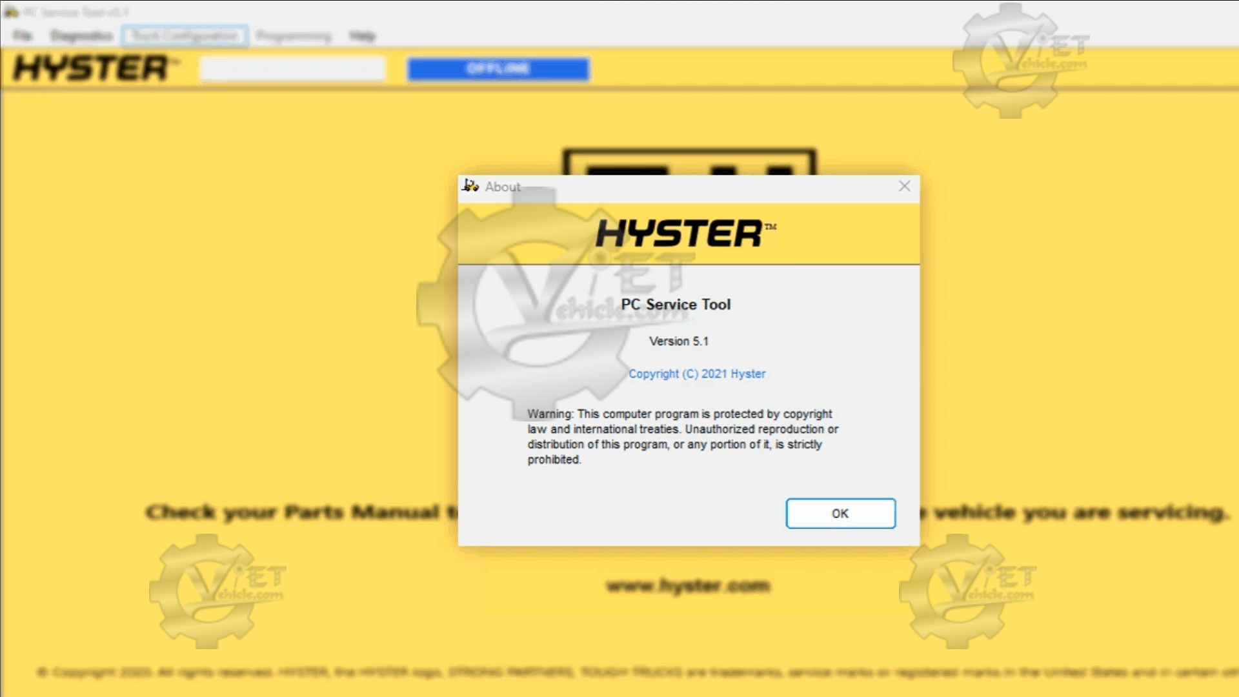Open the Programming menu
The image size is (1239, 697).
(294, 35)
